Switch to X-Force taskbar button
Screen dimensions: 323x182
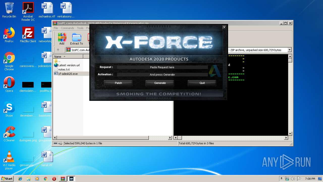point(71,178)
